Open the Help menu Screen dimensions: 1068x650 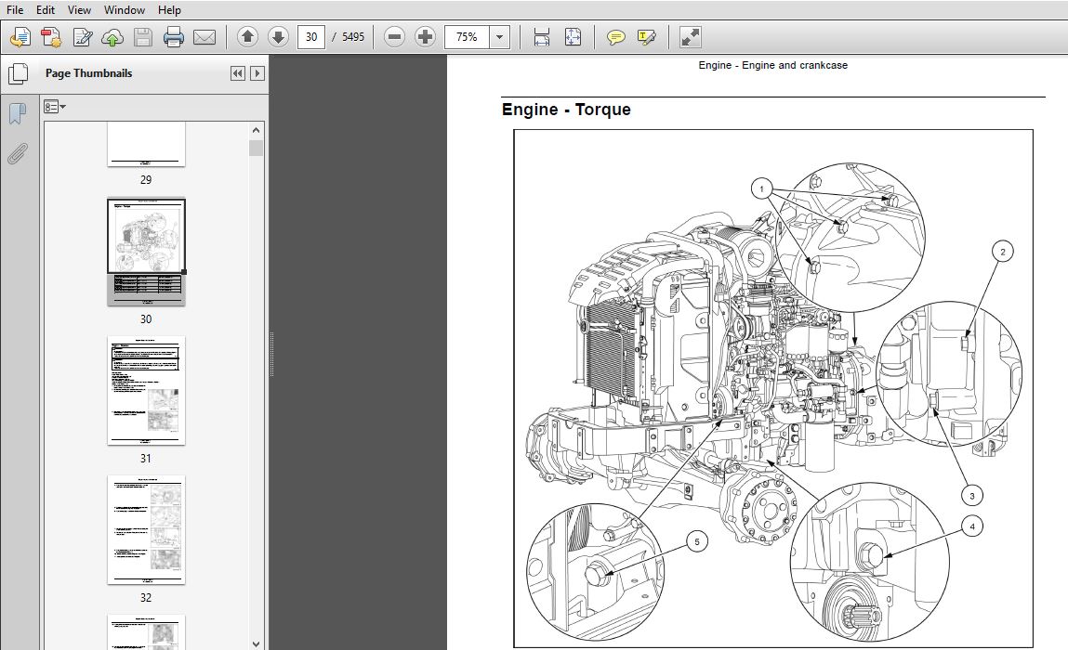(169, 10)
